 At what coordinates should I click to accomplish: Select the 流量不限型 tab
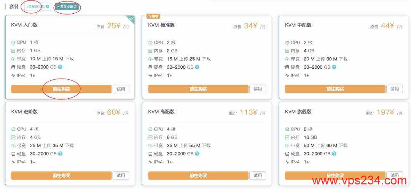[x=67, y=6]
